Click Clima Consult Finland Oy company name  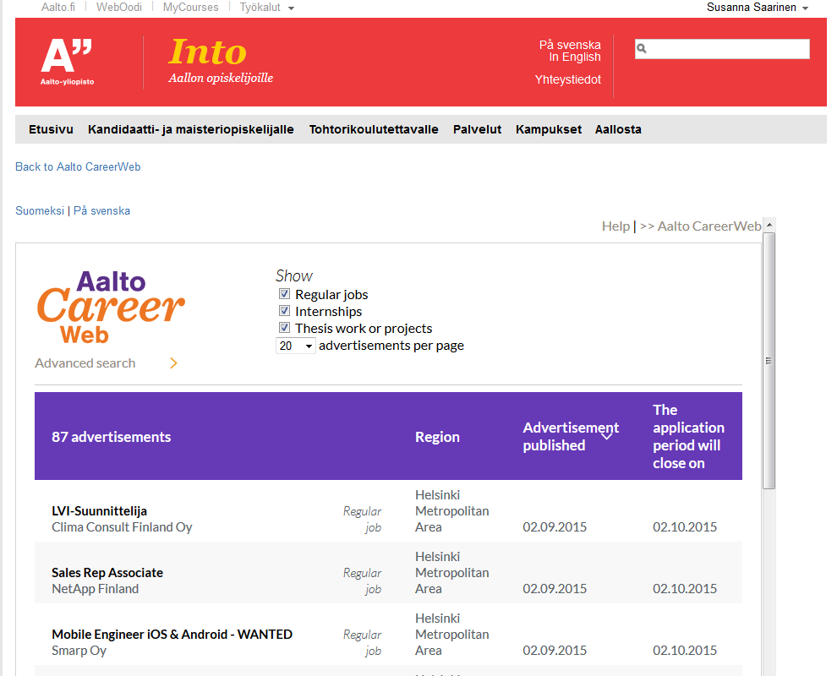tap(122, 527)
